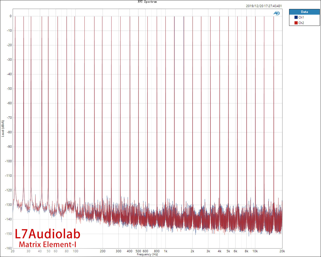Click the Ch1 blue color swatch
The width and height of the screenshot is (321, 257).
pyautogui.click(x=296, y=17)
